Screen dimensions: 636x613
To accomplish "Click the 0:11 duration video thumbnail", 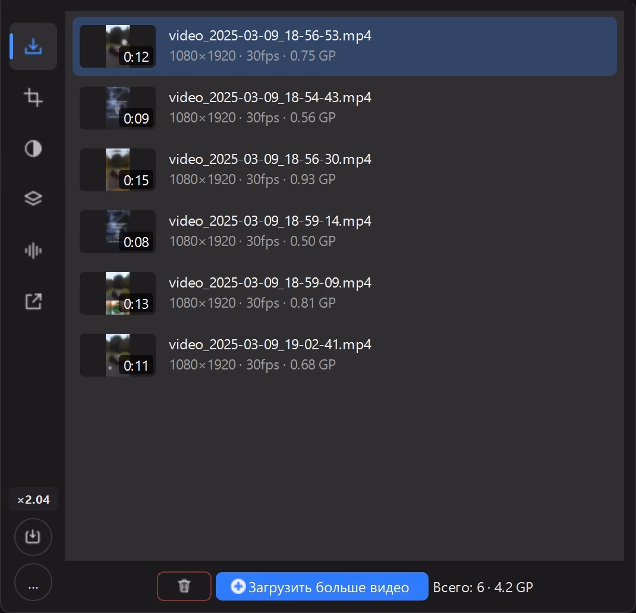I will (x=118, y=355).
